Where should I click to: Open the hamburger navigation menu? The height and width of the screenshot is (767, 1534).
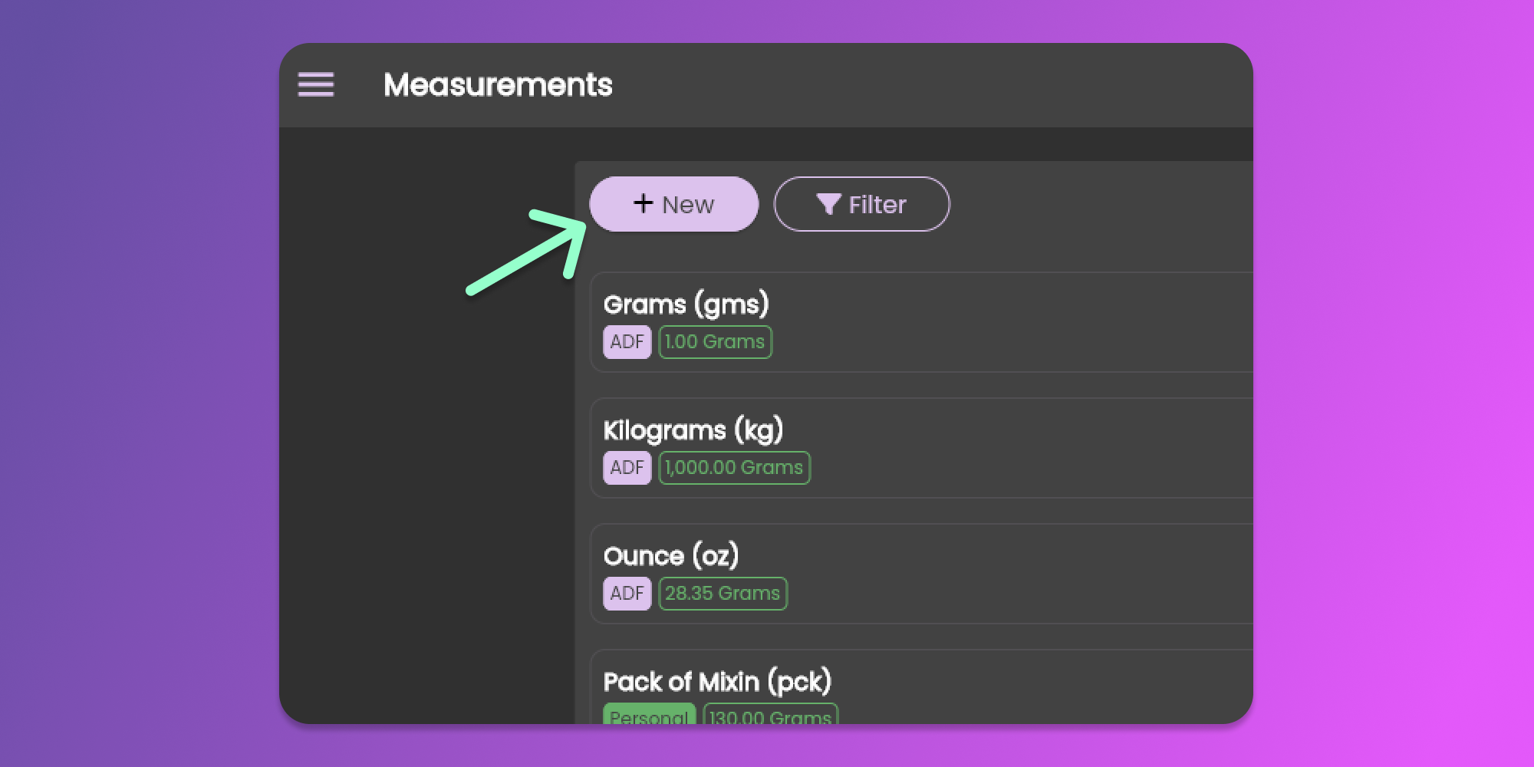[316, 84]
